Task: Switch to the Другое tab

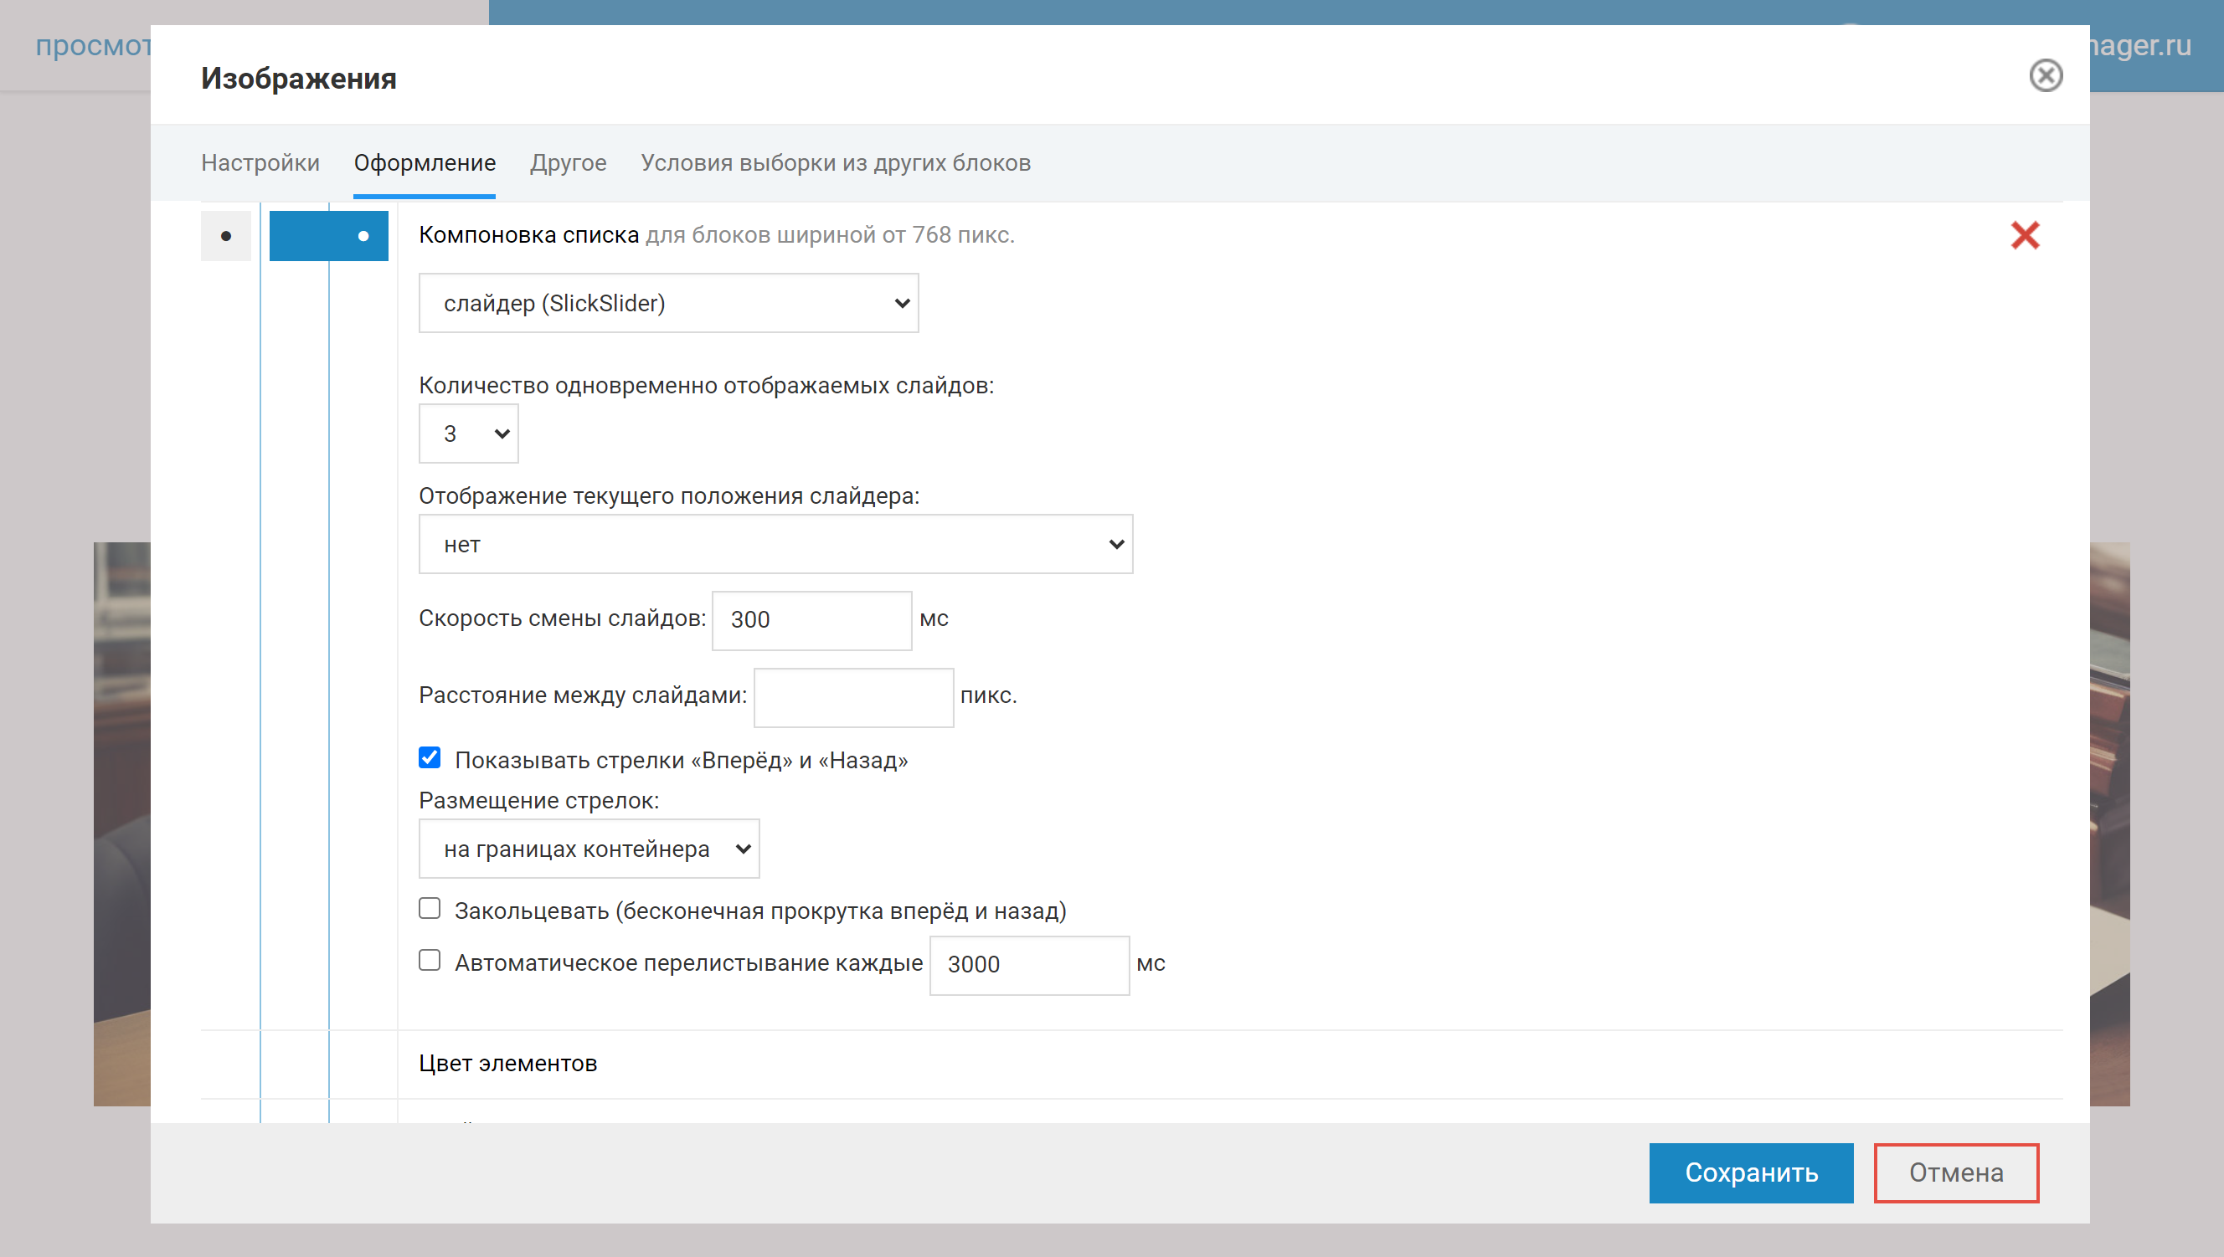Action: [x=569, y=163]
